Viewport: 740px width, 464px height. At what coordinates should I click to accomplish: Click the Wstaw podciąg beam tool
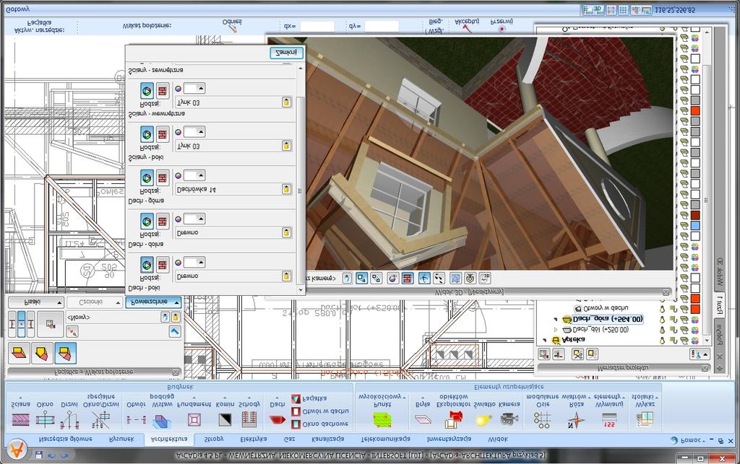coord(162,411)
